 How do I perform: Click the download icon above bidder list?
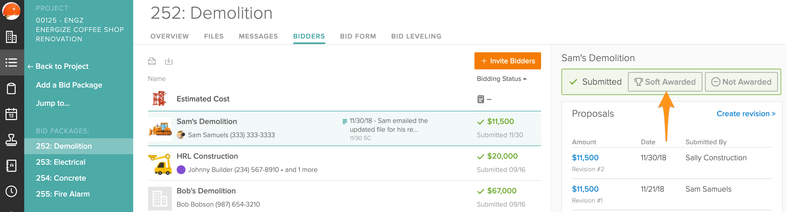tap(168, 61)
